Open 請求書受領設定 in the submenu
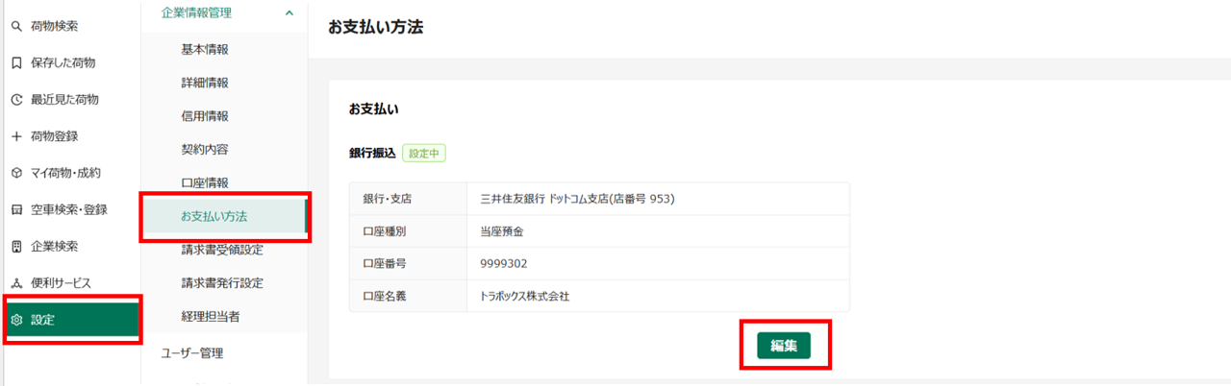The image size is (1231, 386). (222, 250)
